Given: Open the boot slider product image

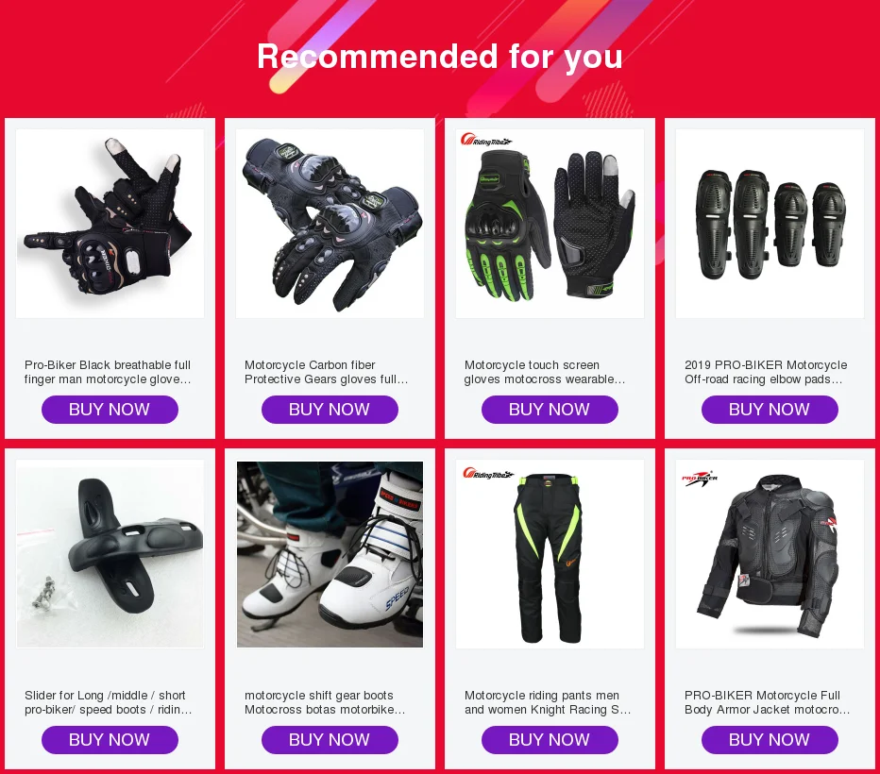Looking at the screenshot, I should (110, 554).
